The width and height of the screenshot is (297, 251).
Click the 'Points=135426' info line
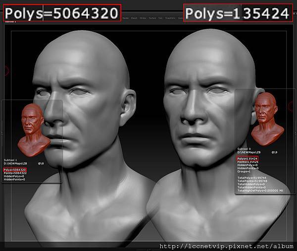point(248,162)
